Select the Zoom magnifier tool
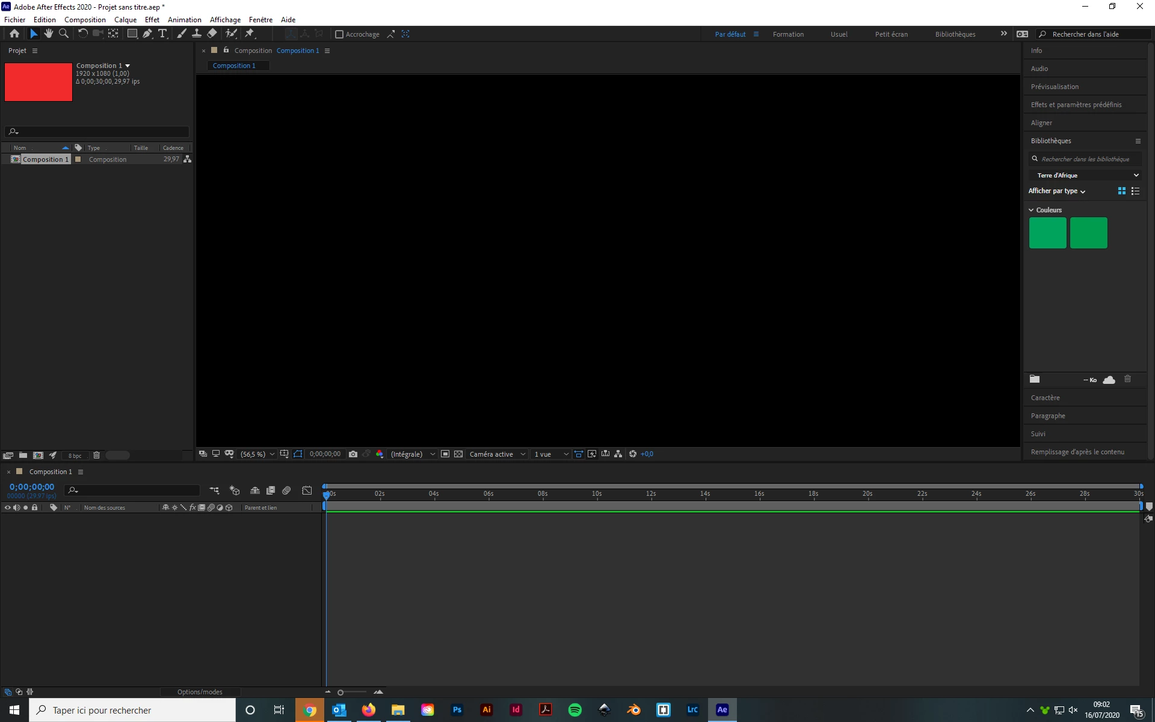Image resolution: width=1155 pixels, height=722 pixels. pos(64,34)
